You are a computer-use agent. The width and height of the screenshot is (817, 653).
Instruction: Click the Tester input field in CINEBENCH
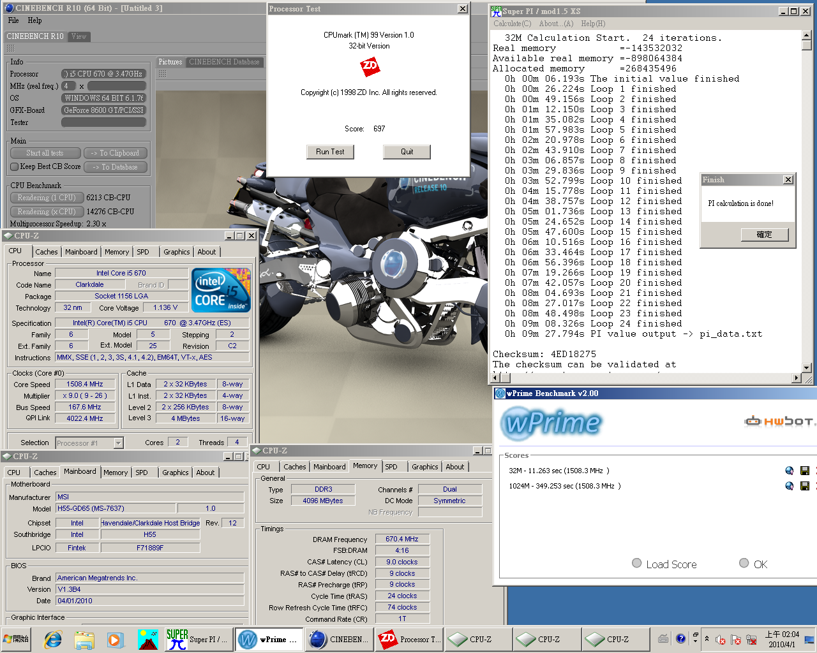coord(104,122)
